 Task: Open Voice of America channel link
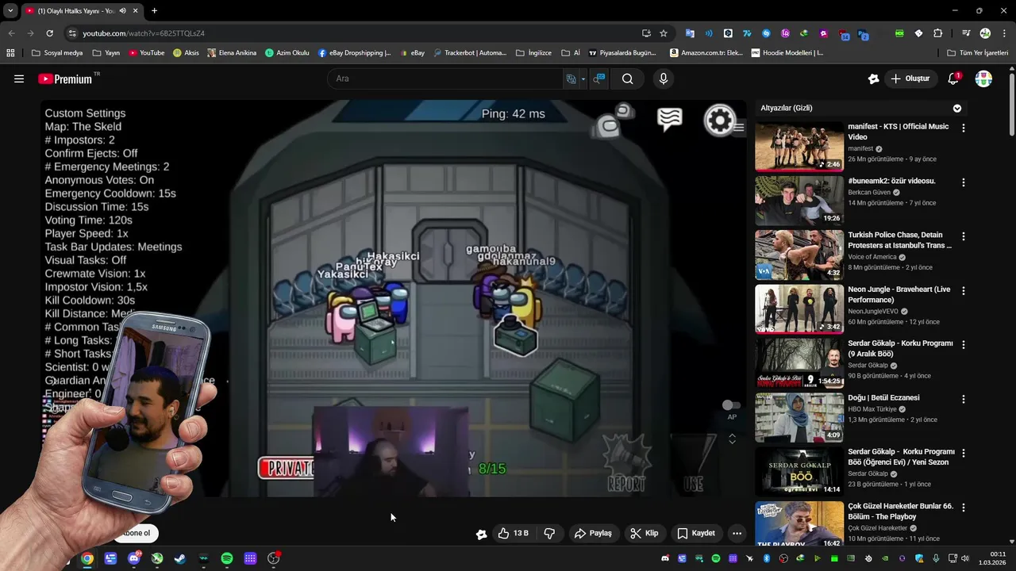point(873,257)
